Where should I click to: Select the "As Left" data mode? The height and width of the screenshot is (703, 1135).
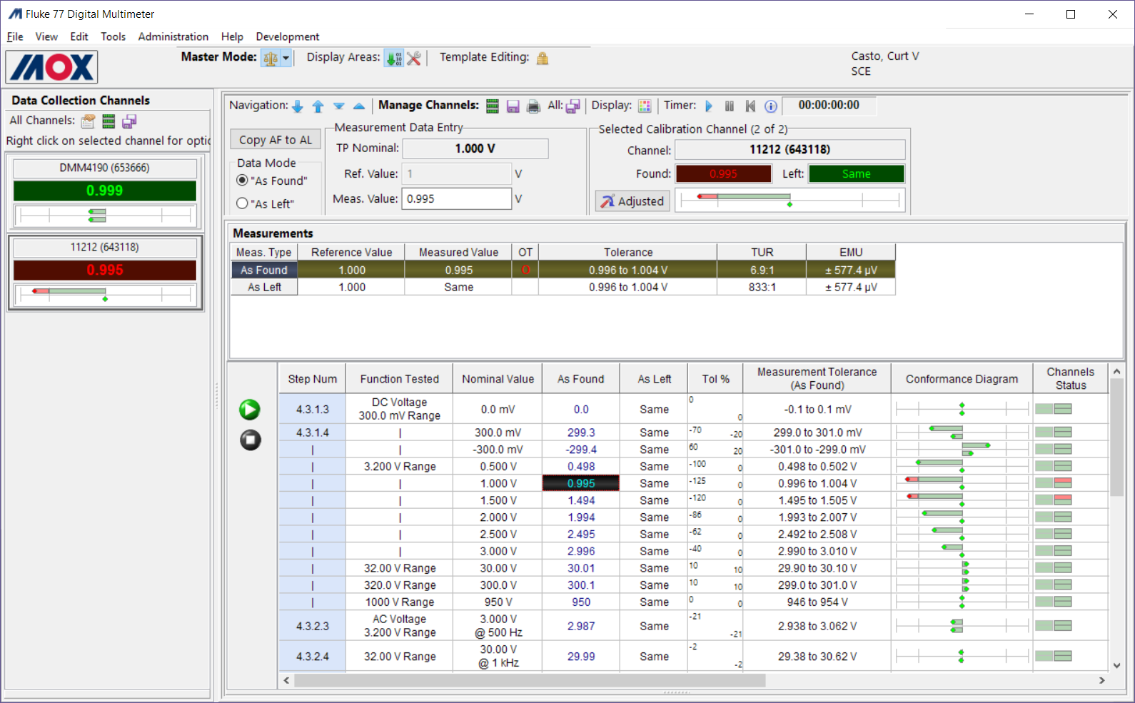tap(242, 203)
